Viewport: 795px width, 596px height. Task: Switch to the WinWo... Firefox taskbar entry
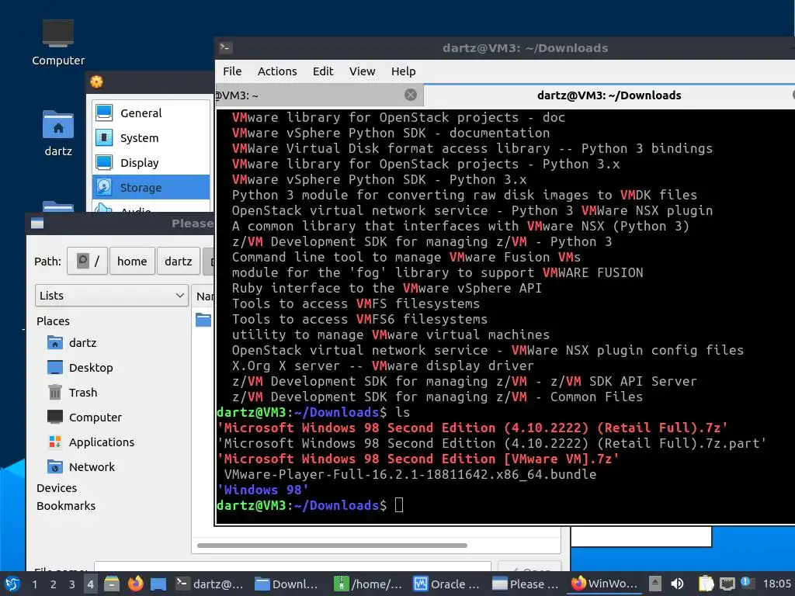click(604, 584)
